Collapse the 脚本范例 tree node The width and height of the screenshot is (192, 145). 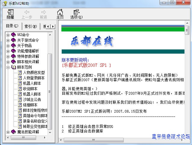(x=8, y=67)
